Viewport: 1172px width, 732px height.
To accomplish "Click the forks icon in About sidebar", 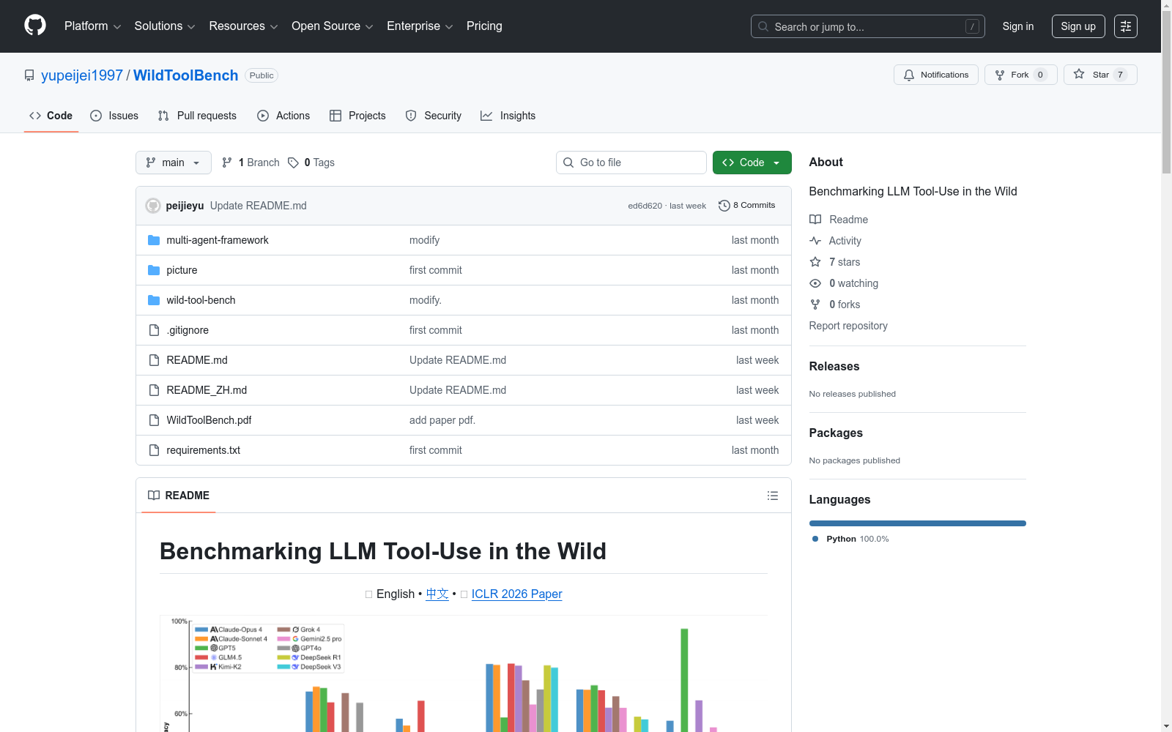I will [815, 305].
